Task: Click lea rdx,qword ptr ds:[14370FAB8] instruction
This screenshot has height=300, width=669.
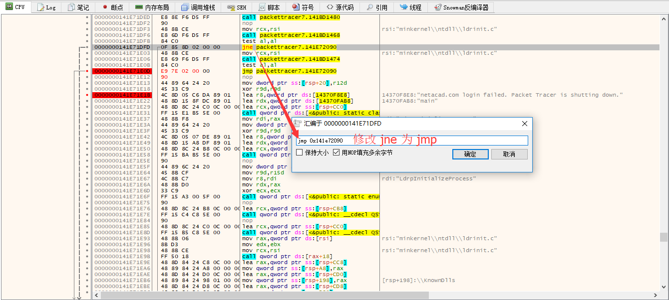Action: (298, 101)
